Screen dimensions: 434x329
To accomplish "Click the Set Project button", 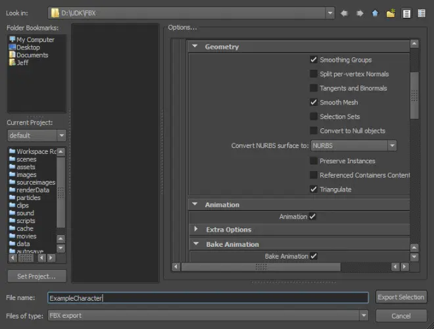I will tap(37, 276).
